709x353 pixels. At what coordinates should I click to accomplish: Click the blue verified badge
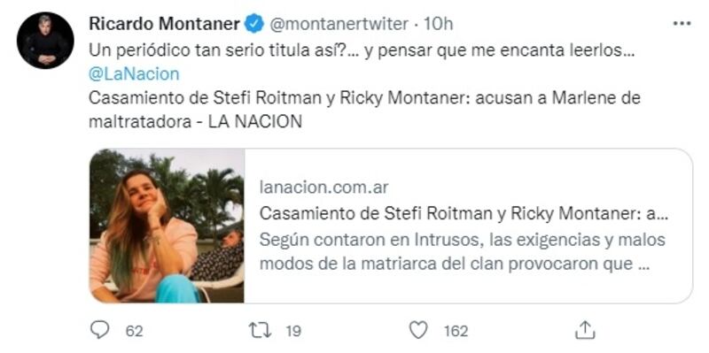point(254,24)
